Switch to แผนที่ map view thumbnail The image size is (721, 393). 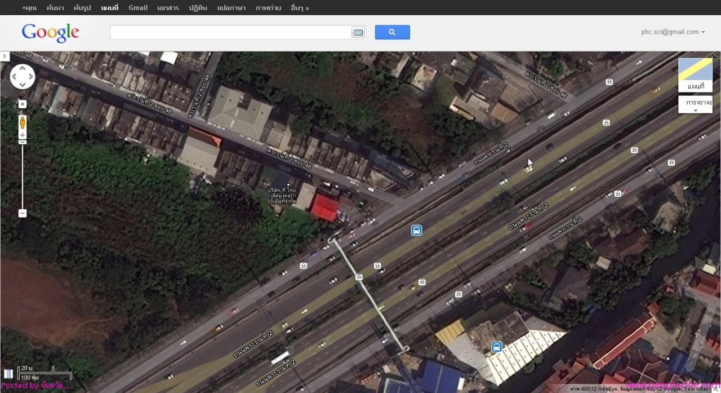click(x=695, y=74)
